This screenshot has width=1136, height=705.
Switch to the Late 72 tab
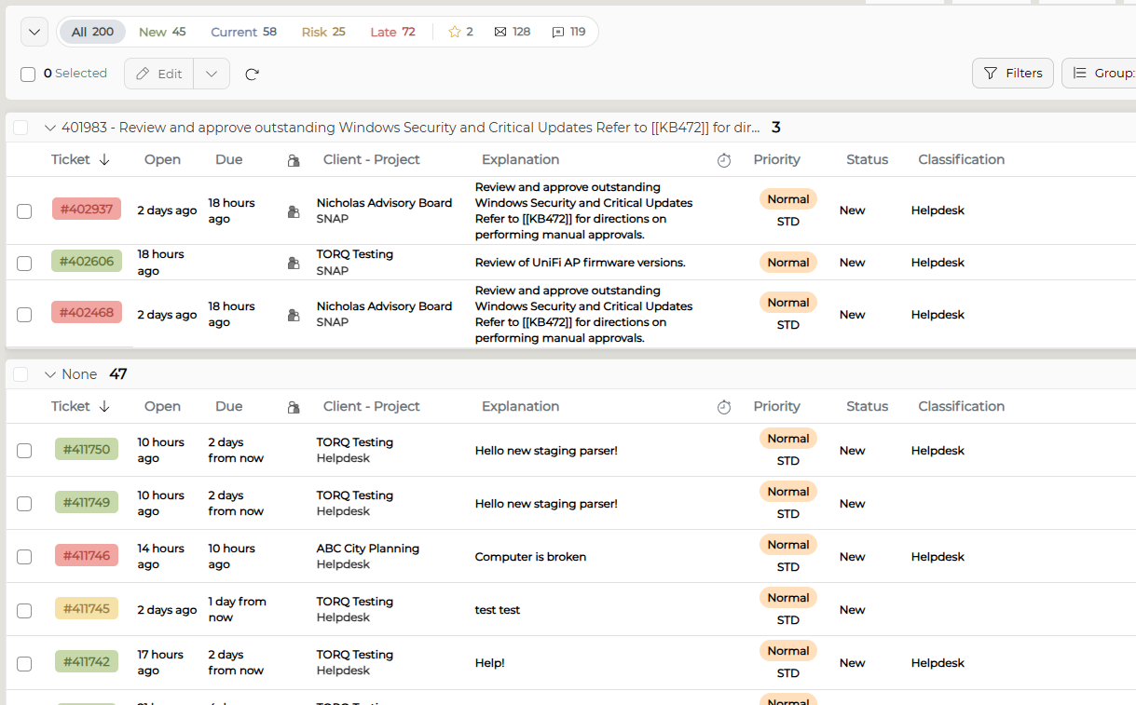(392, 32)
